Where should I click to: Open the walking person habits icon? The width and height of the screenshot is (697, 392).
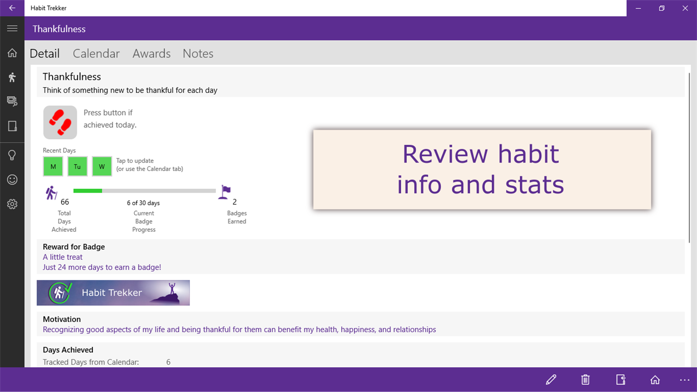(x=12, y=77)
